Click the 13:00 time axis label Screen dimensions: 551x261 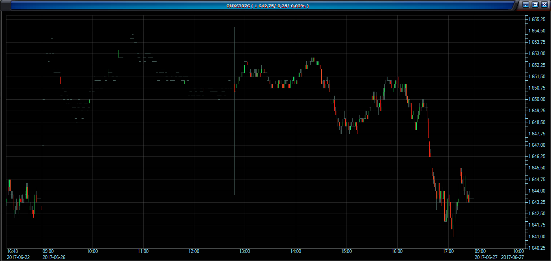click(245, 251)
